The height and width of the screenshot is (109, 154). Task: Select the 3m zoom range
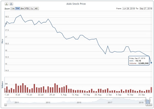point(18,8)
